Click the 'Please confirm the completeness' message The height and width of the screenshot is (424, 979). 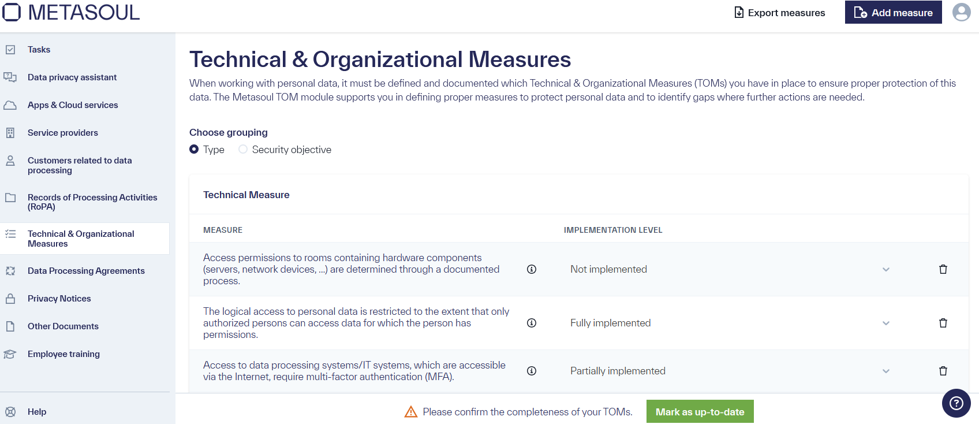(528, 412)
